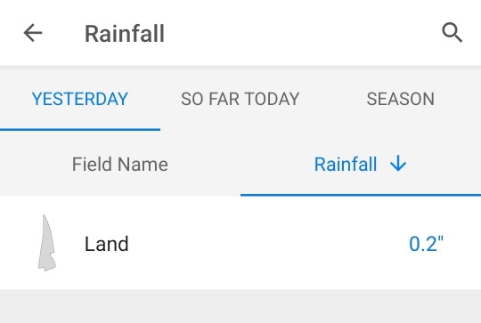
Task: Sort by the Rainfall column header
Action: (x=361, y=165)
